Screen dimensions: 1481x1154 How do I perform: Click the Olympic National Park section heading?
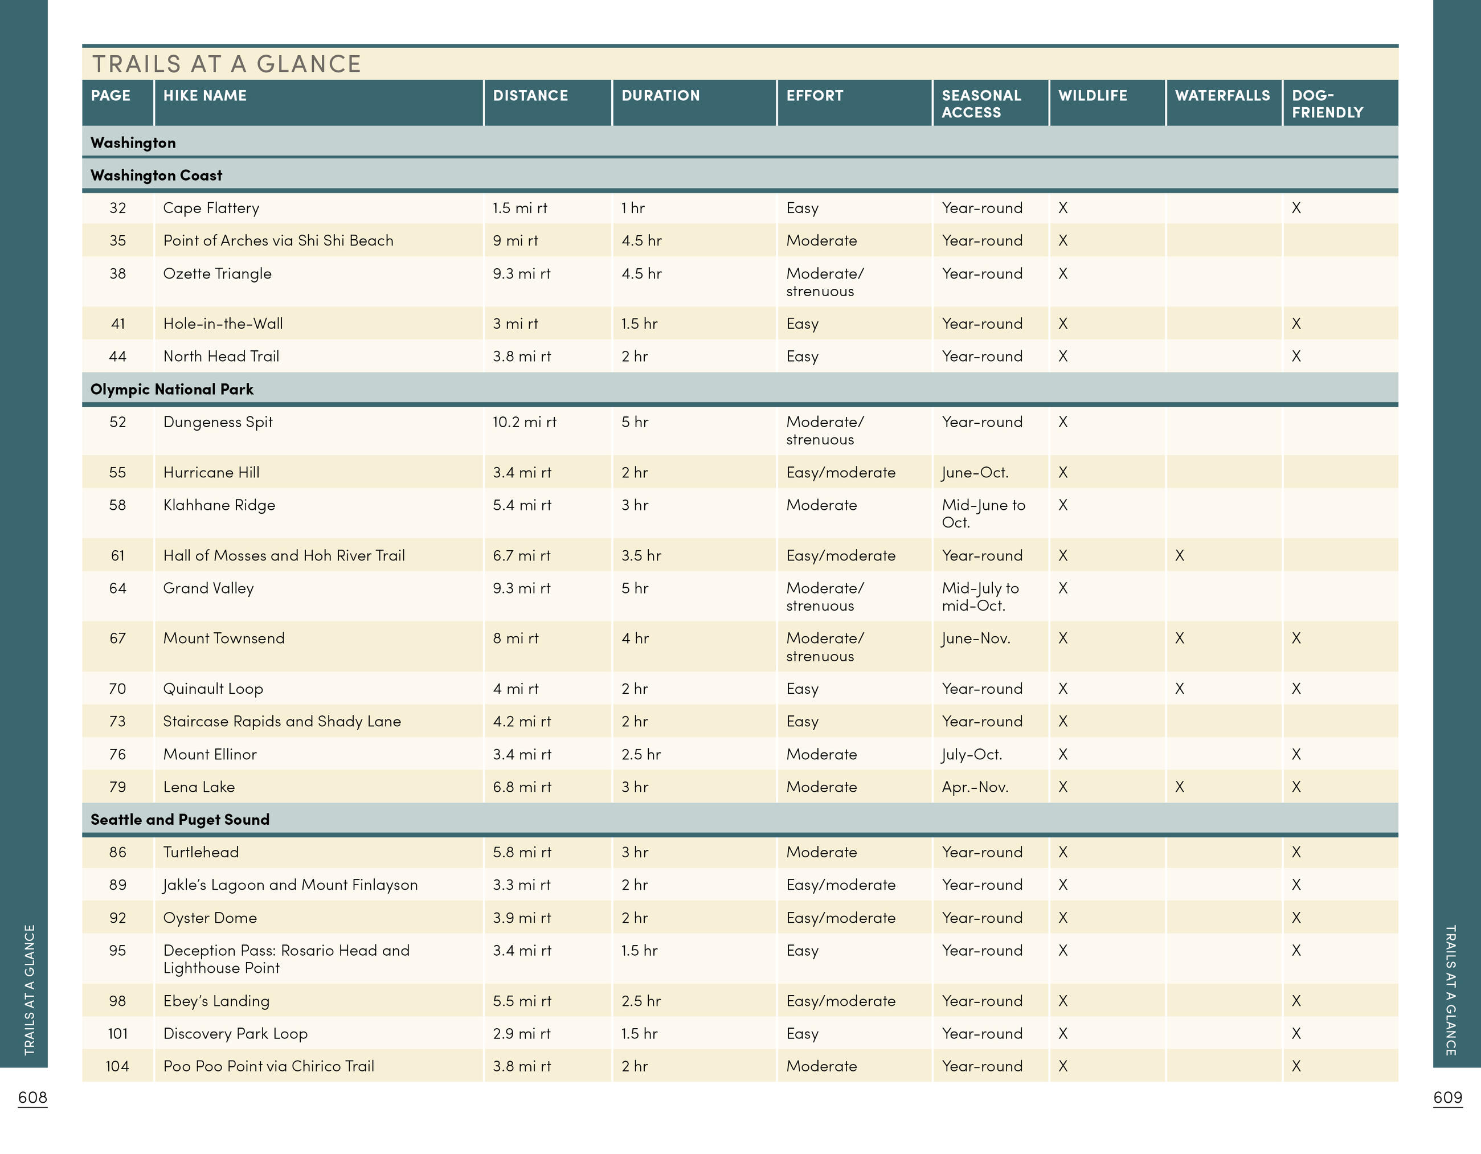(x=171, y=389)
